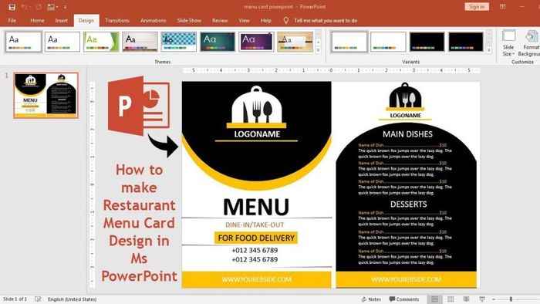This screenshot has height=304, width=540.
Task: Toggle the Notes pane
Action: coord(371,299)
